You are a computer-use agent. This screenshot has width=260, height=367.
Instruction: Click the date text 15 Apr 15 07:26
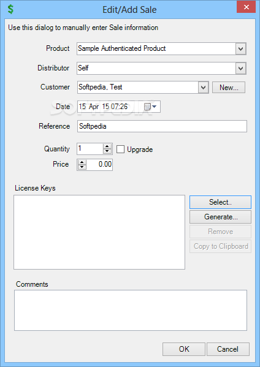coord(103,107)
